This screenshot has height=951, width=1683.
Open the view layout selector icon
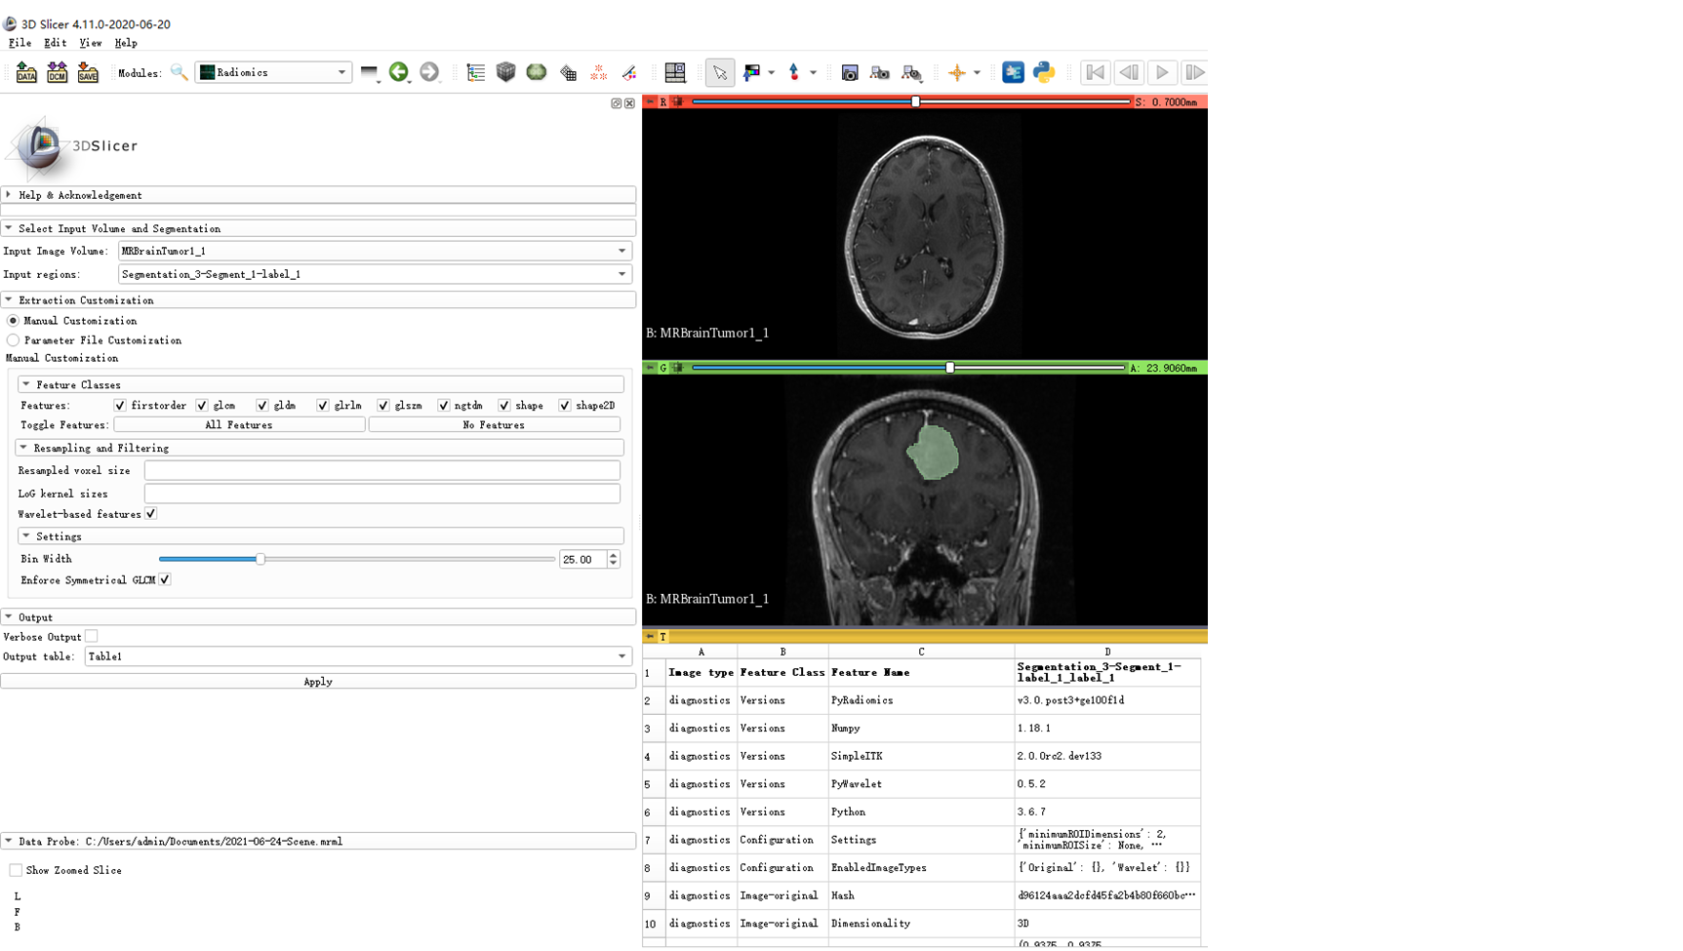point(675,72)
